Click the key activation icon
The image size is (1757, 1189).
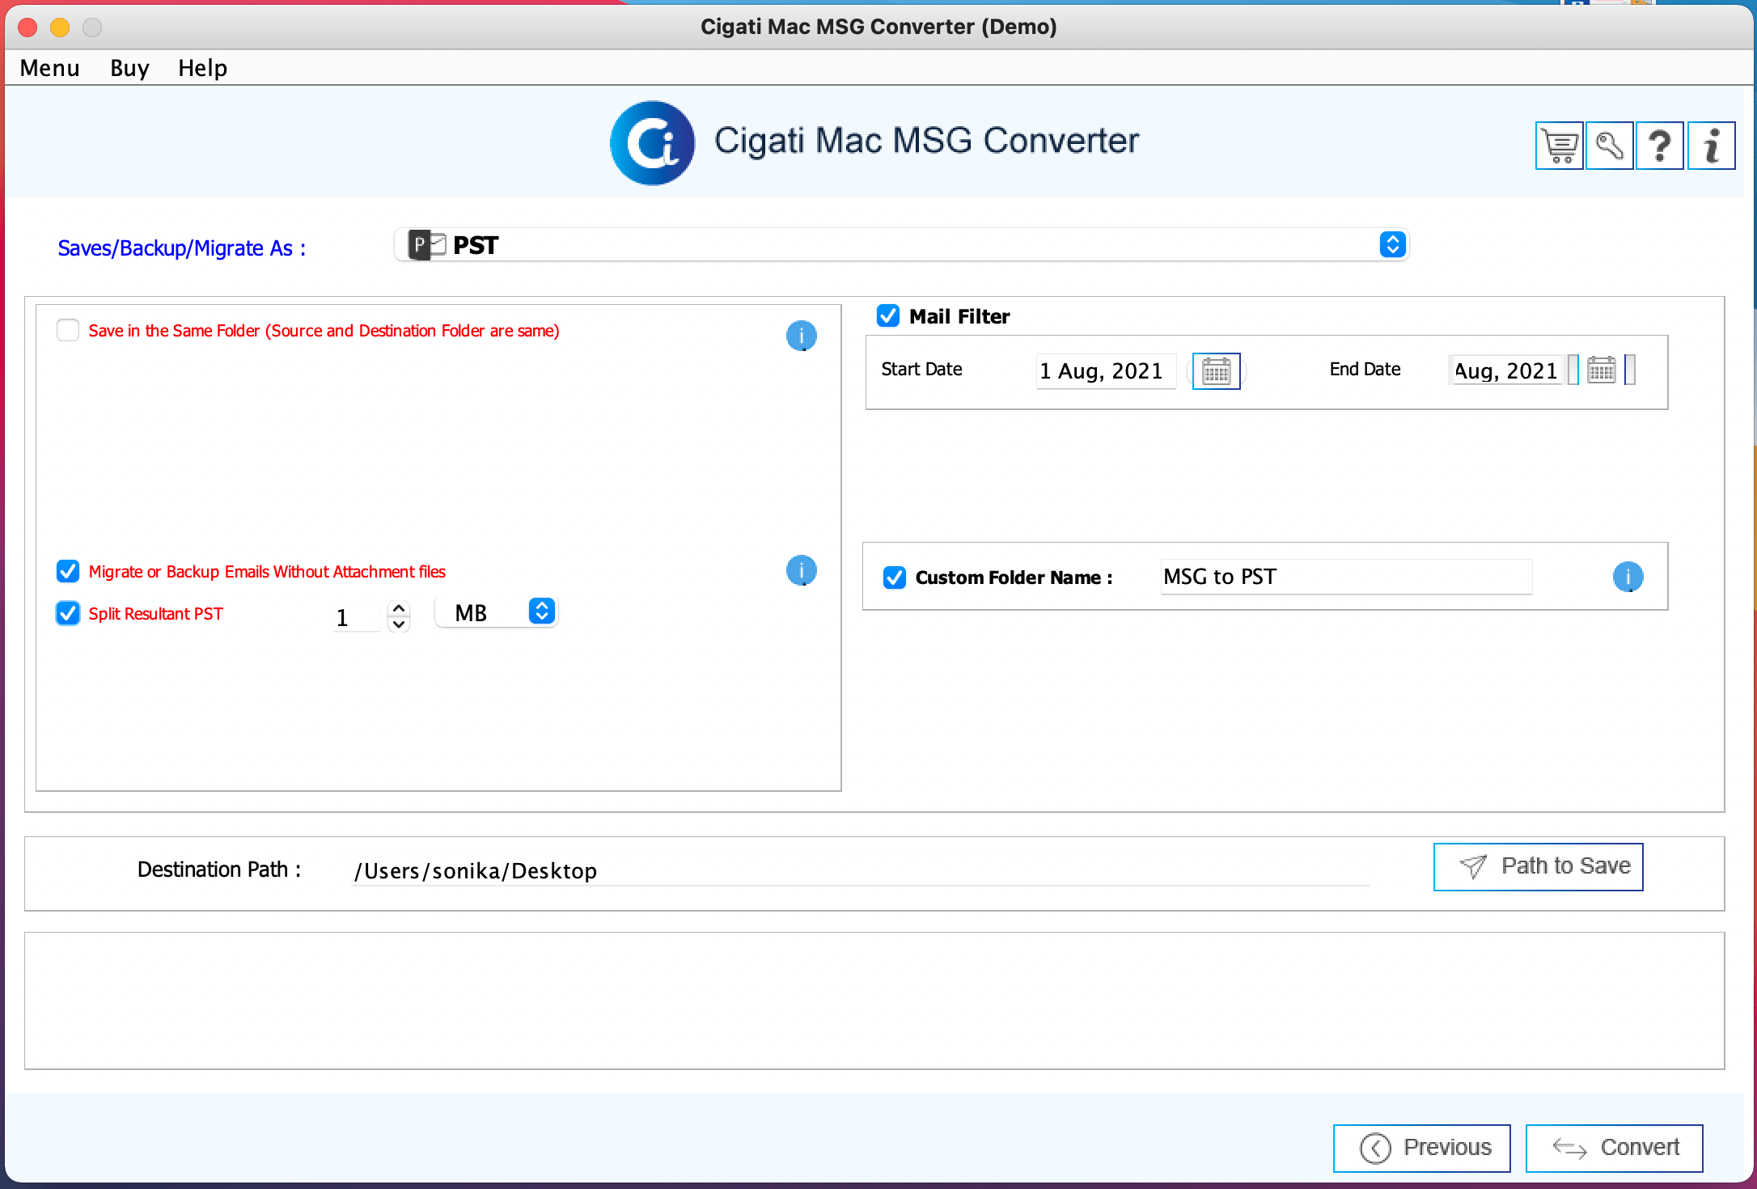(x=1609, y=146)
